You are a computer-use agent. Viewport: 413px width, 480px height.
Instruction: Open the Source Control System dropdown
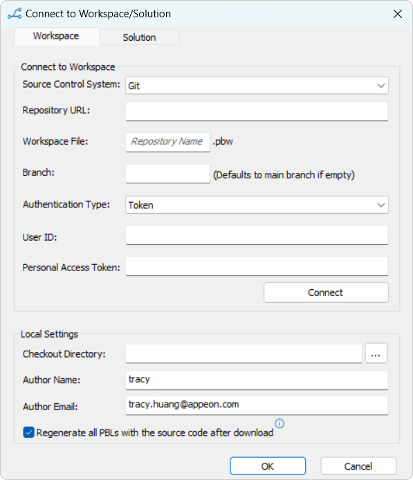point(257,85)
